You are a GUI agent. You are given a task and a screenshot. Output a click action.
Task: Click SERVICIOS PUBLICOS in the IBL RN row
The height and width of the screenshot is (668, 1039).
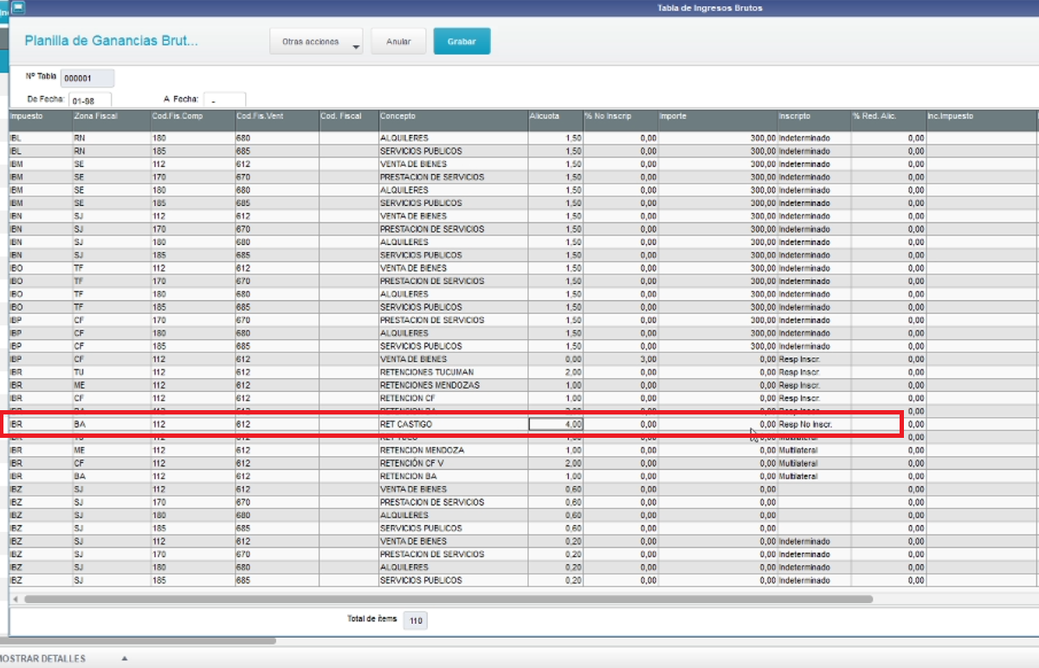(453, 151)
